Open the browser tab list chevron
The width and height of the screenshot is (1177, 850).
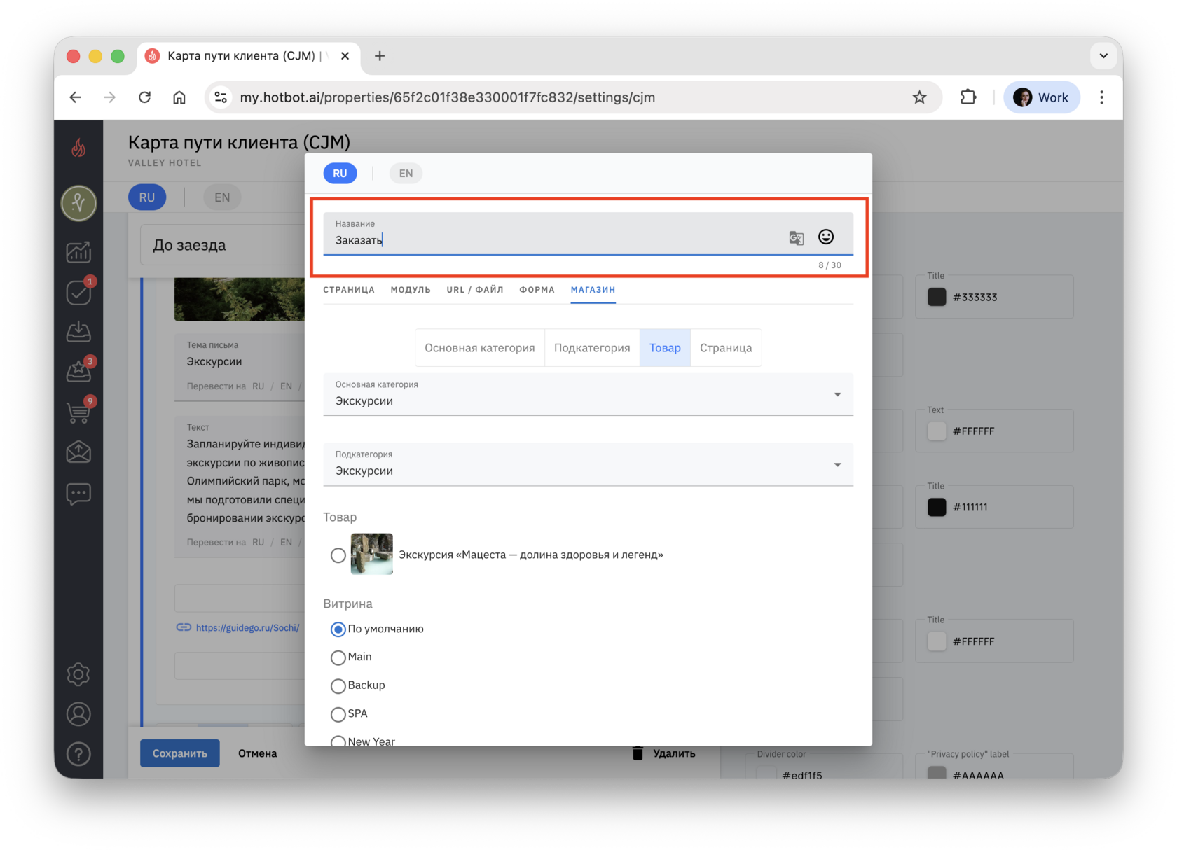point(1103,56)
